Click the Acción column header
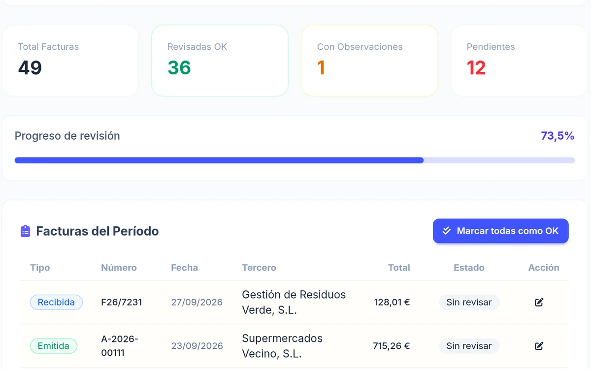This screenshot has height=369, width=591. tap(544, 268)
